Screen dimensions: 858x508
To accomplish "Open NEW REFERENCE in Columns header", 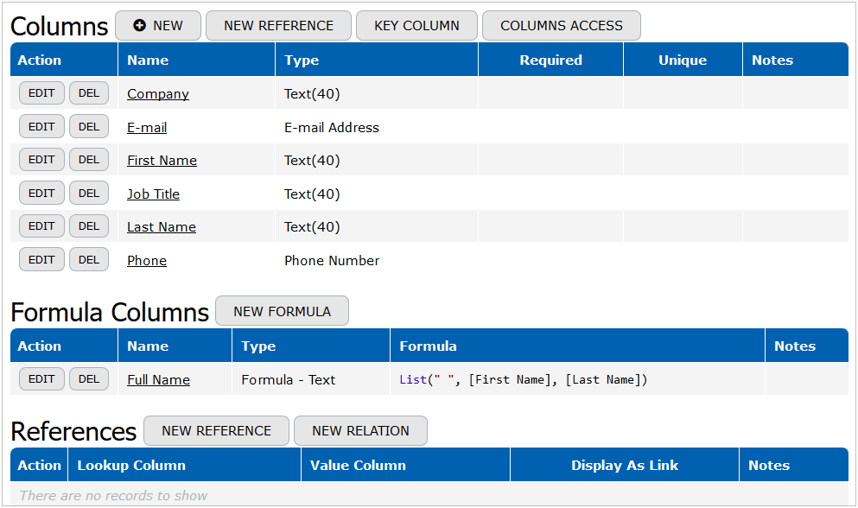I will pos(278,26).
